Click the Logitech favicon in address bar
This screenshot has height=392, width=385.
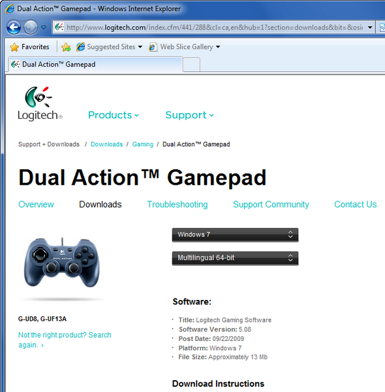(x=59, y=27)
